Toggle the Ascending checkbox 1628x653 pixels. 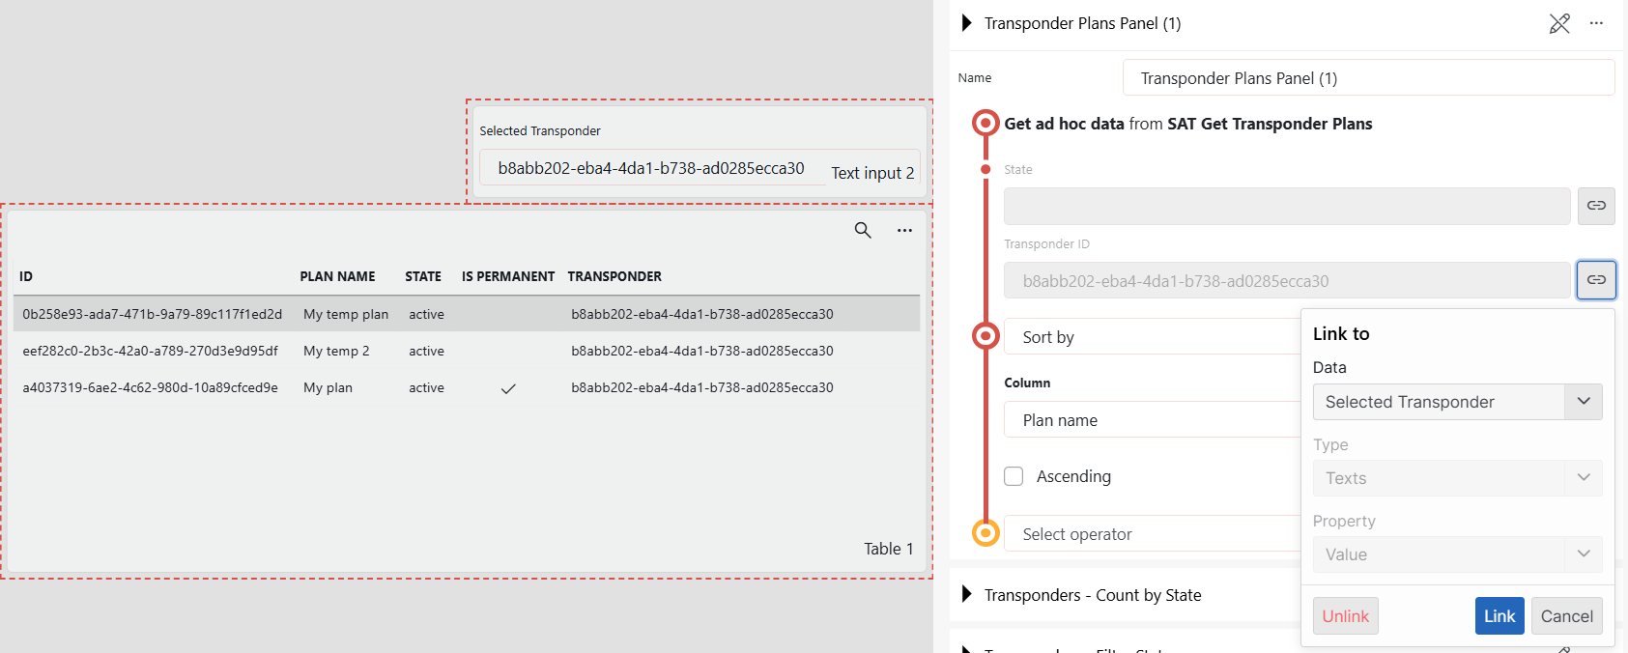click(1014, 476)
